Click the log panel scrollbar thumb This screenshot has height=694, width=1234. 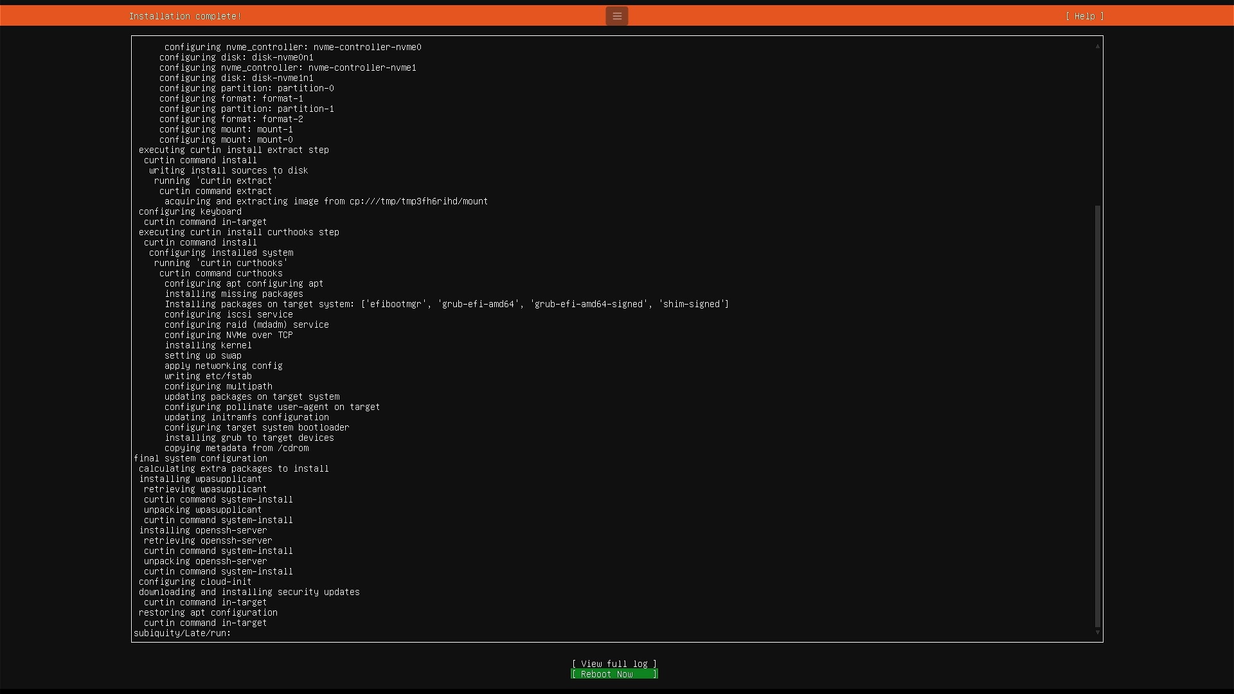[1098, 416]
